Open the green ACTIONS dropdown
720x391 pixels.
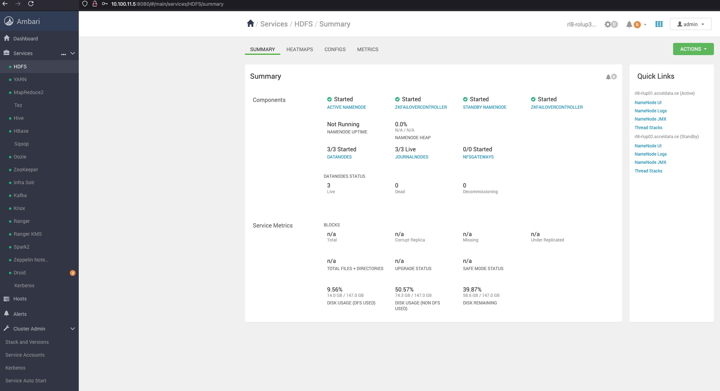[x=693, y=49]
